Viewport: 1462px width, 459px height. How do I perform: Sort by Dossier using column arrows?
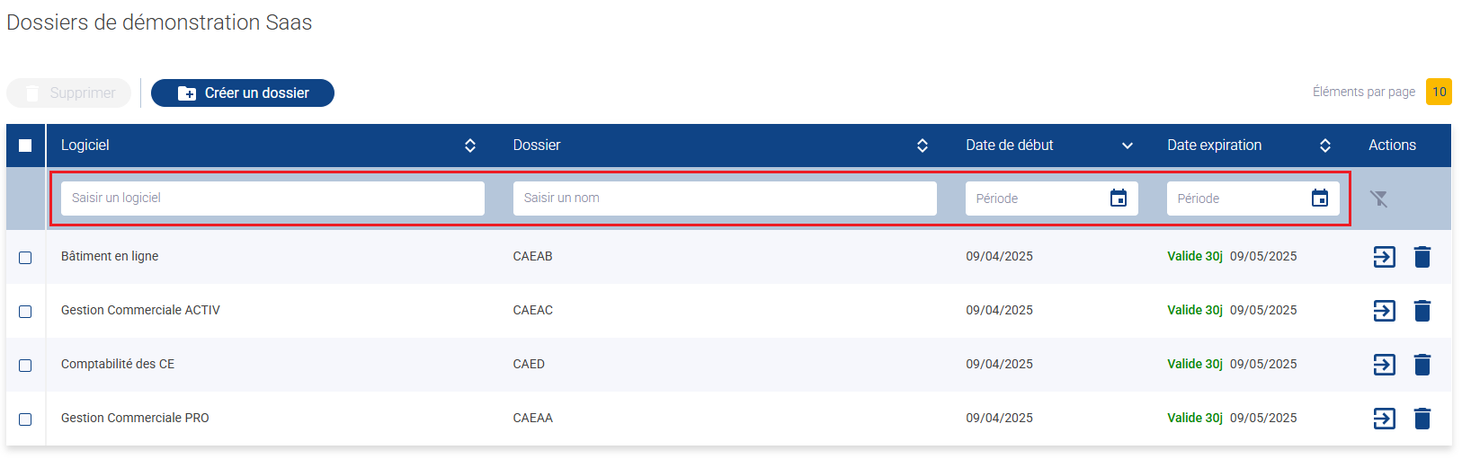(923, 146)
